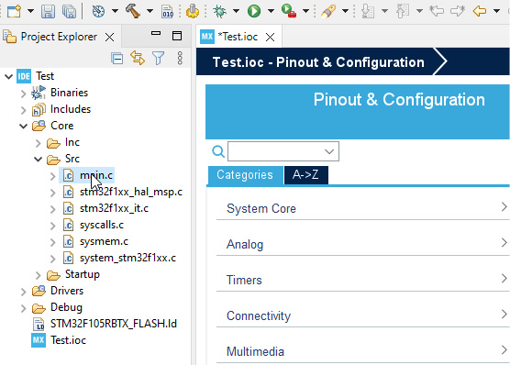The width and height of the screenshot is (510, 365).
Task: Open the Debug dropdown arrow
Action: pos(236,11)
